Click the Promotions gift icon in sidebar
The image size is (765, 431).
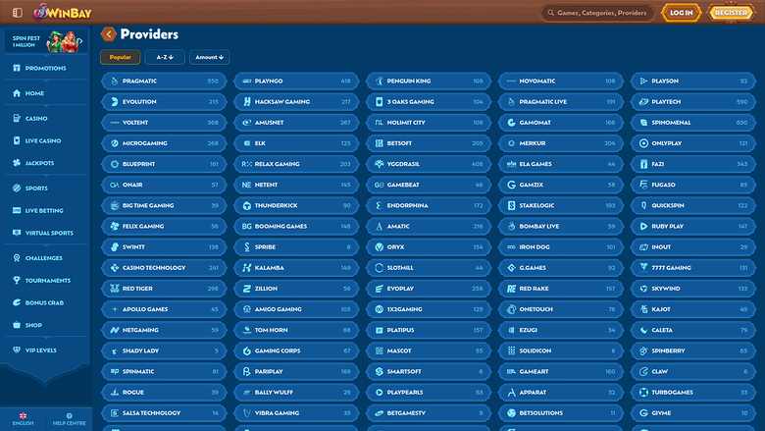(16, 69)
